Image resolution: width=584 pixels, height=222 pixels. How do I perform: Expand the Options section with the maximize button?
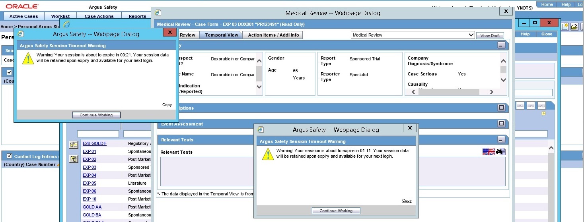[x=501, y=108]
